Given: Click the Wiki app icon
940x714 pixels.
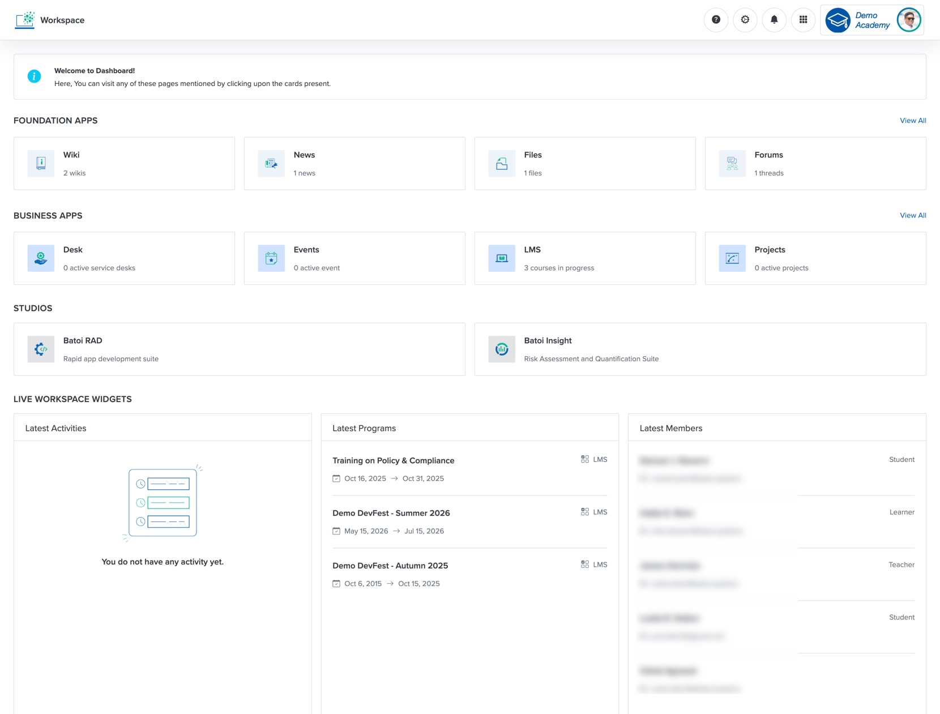Looking at the screenshot, I should [x=40, y=163].
